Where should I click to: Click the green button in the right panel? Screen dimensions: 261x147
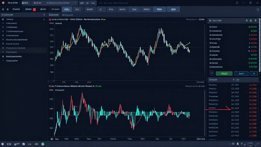224,73
